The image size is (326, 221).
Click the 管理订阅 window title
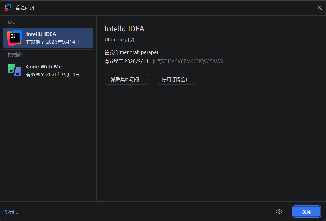tap(25, 8)
